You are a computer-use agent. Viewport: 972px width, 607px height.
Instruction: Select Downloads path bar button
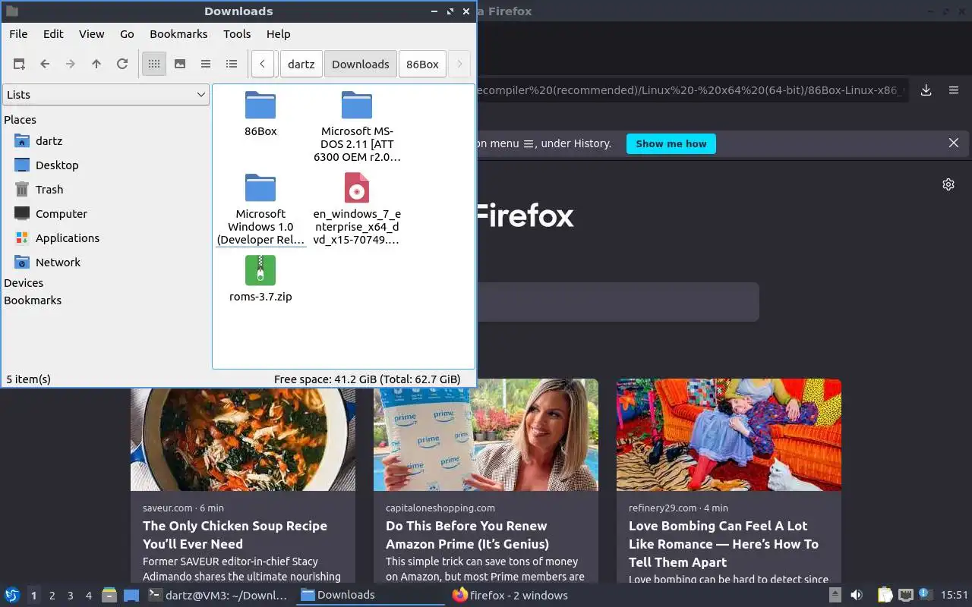coord(361,64)
